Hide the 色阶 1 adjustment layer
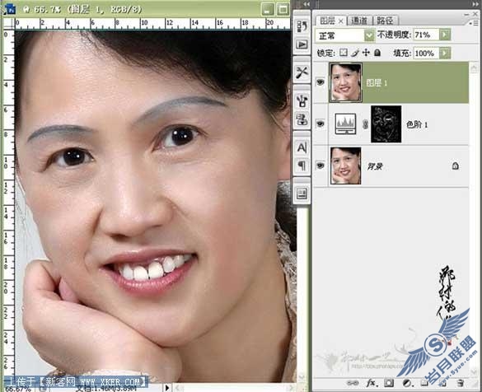This screenshot has height=392, width=482. click(321, 124)
